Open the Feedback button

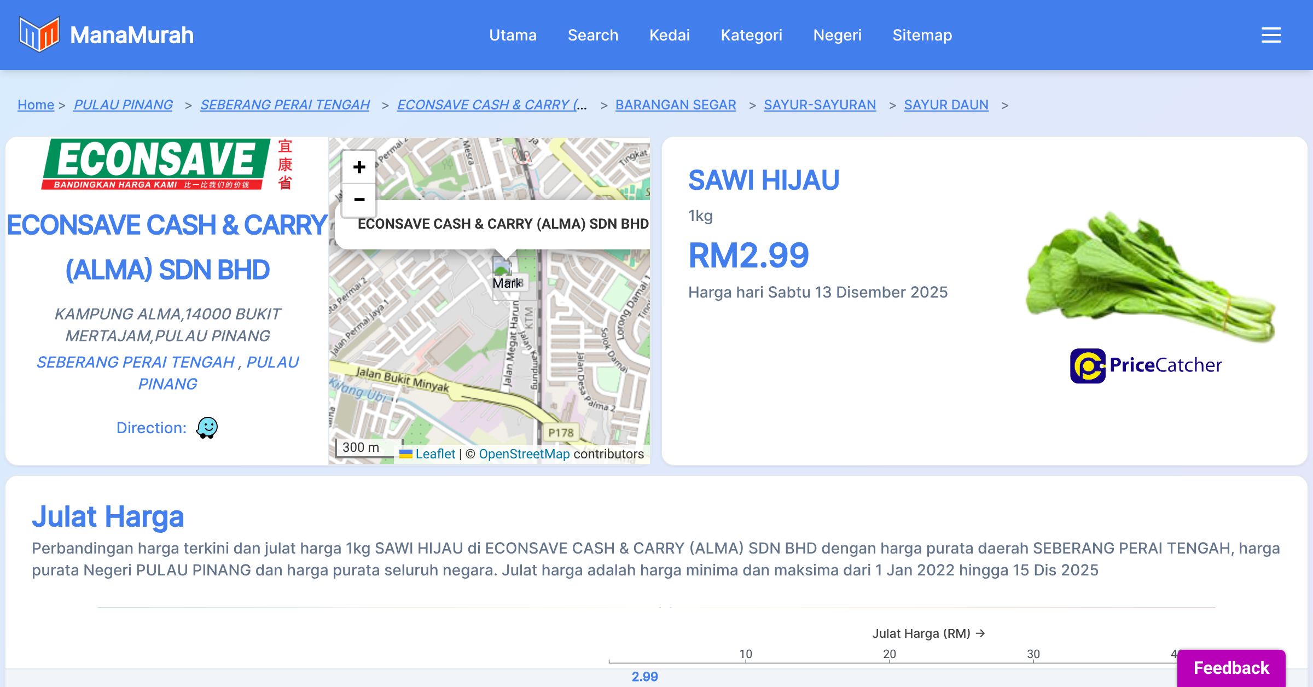point(1231,667)
